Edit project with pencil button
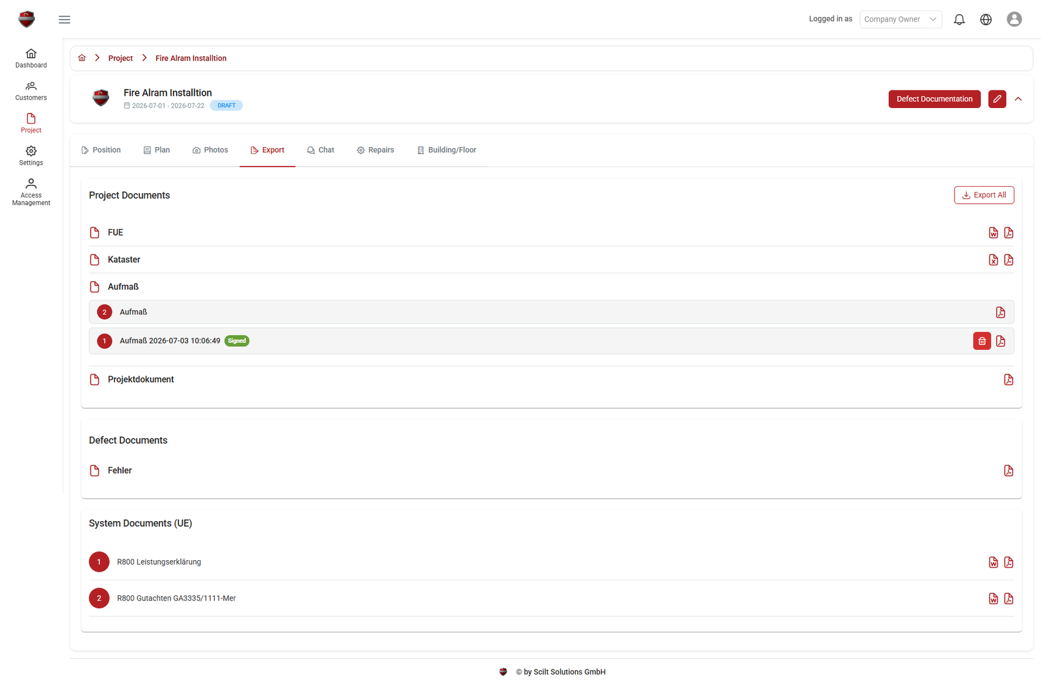This screenshot has height=685, width=1041. pos(997,99)
